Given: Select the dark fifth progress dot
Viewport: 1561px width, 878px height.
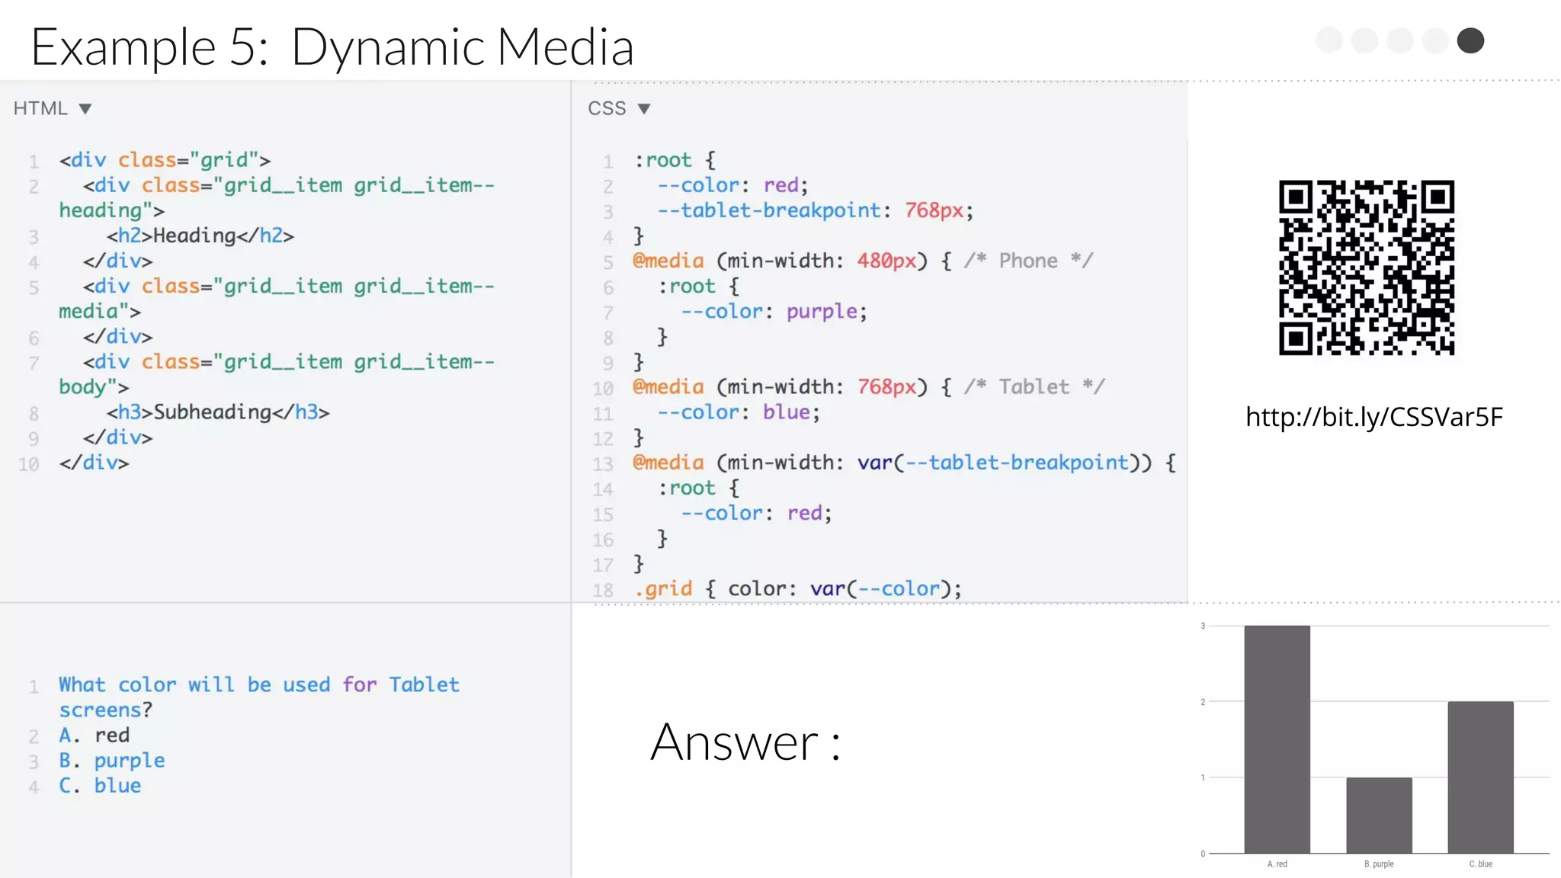Looking at the screenshot, I should [1470, 40].
